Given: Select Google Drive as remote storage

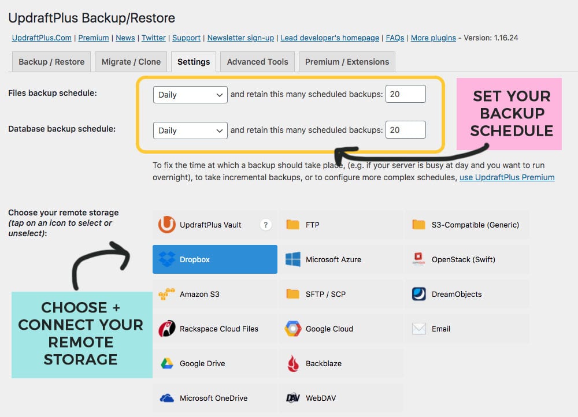Looking at the screenshot, I should tap(215, 364).
